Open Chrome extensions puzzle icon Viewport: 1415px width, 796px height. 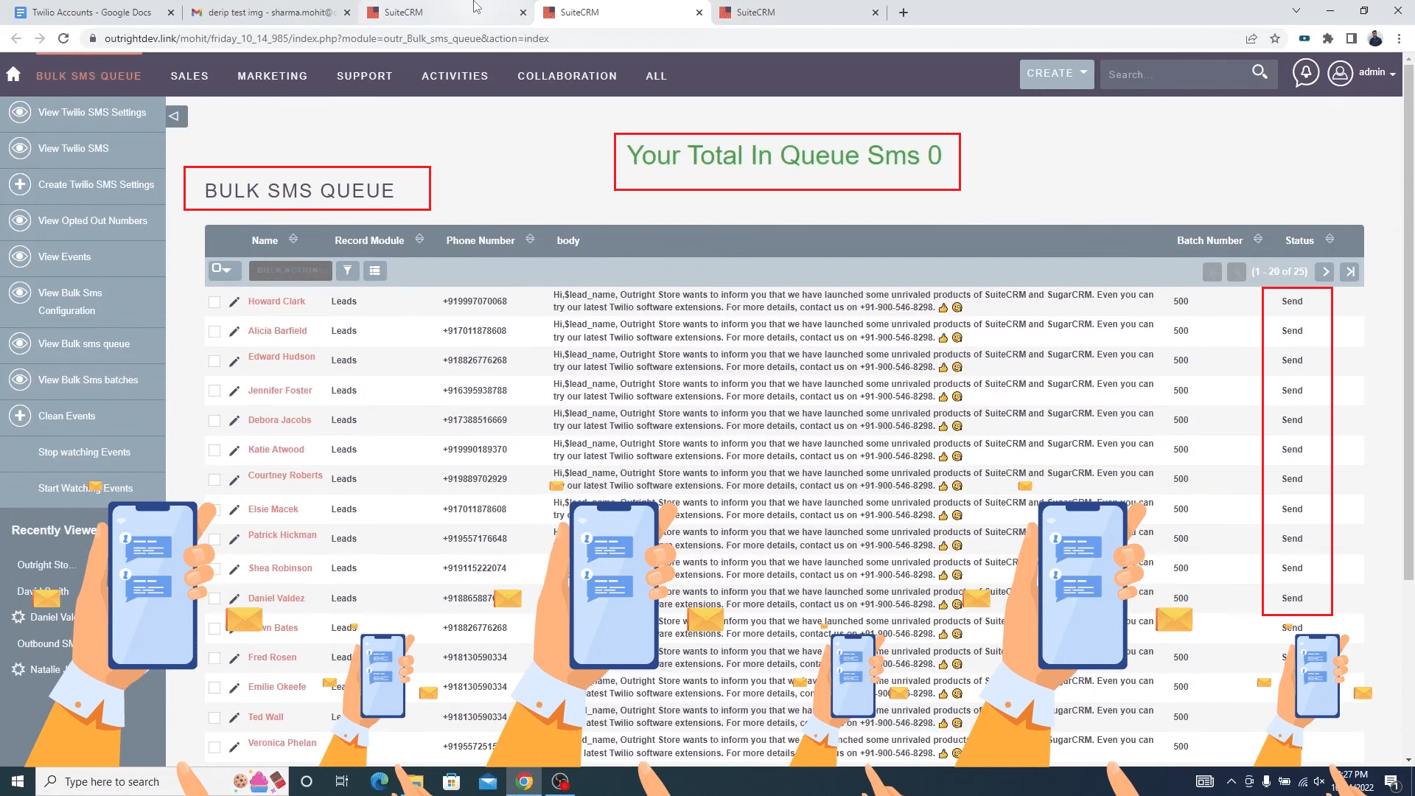[x=1328, y=38]
